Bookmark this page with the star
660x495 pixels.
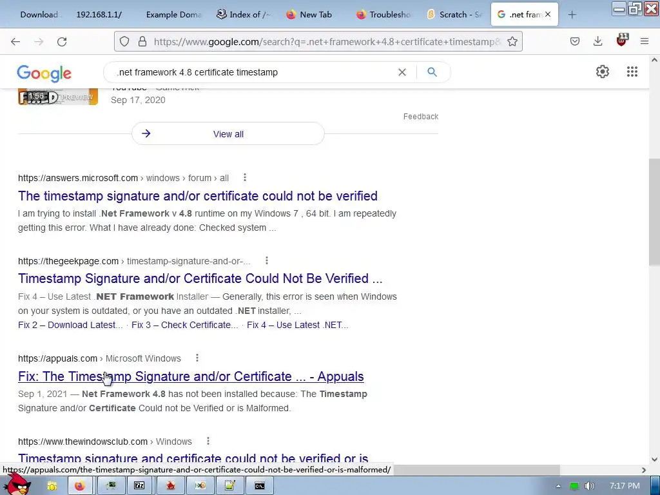[512, 41]
